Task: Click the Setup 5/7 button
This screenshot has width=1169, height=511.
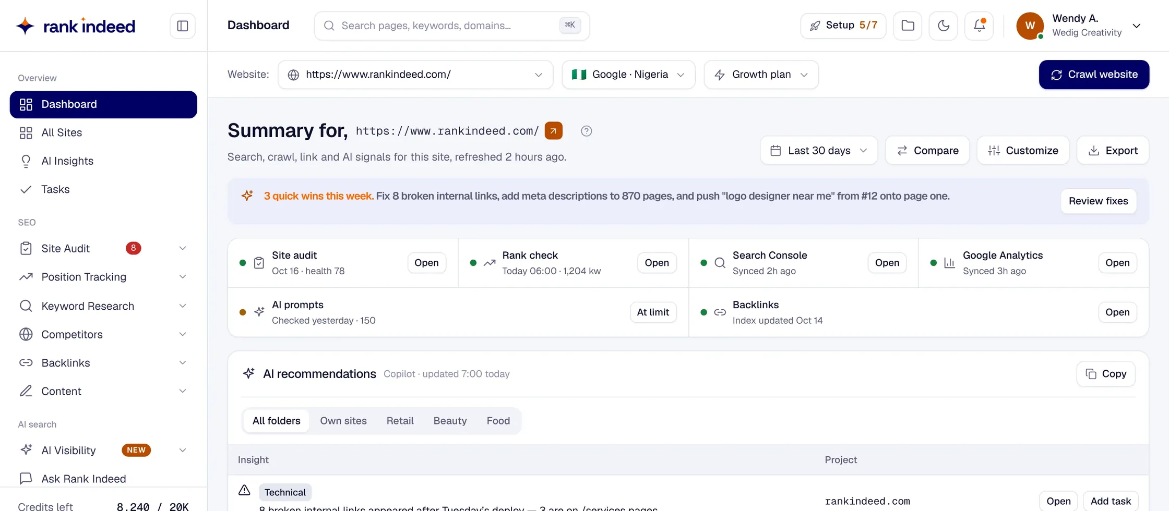Action: (843, 26)
